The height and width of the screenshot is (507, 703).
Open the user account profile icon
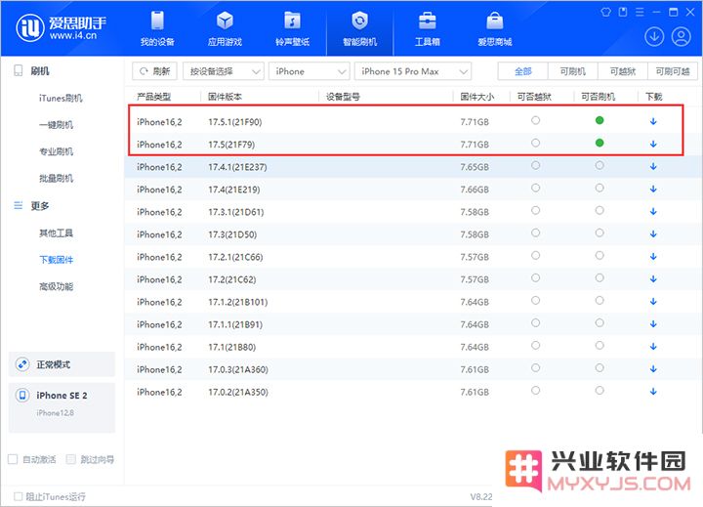point(681,37)
